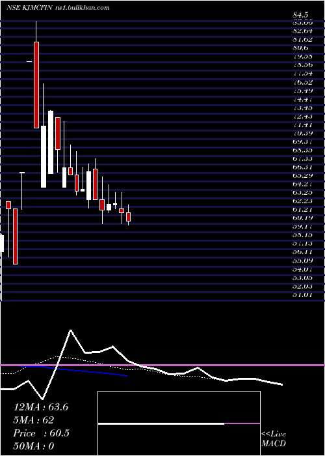325x456 pixels.
Task: Select the 80.6 price axis label
Action: point(300,48)
